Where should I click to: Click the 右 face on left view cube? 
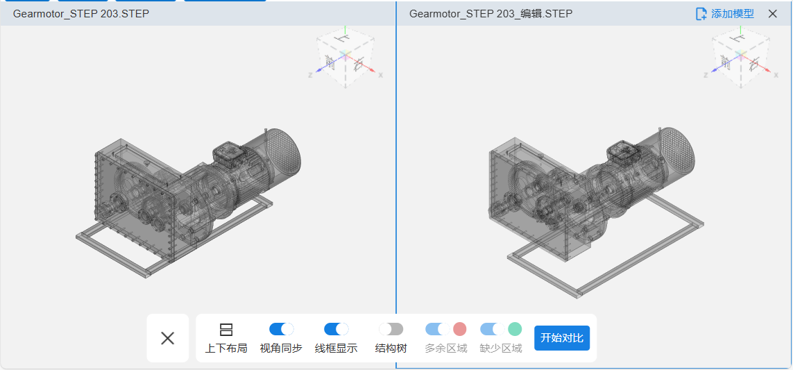click(359, 65)
